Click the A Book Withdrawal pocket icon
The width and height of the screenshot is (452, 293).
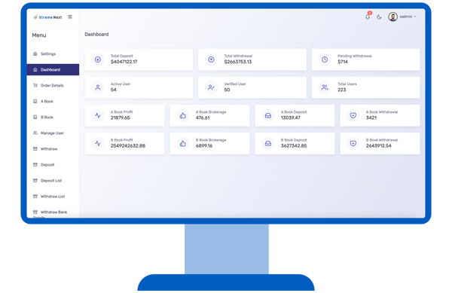pyautogui.click(x=353, y=115)
